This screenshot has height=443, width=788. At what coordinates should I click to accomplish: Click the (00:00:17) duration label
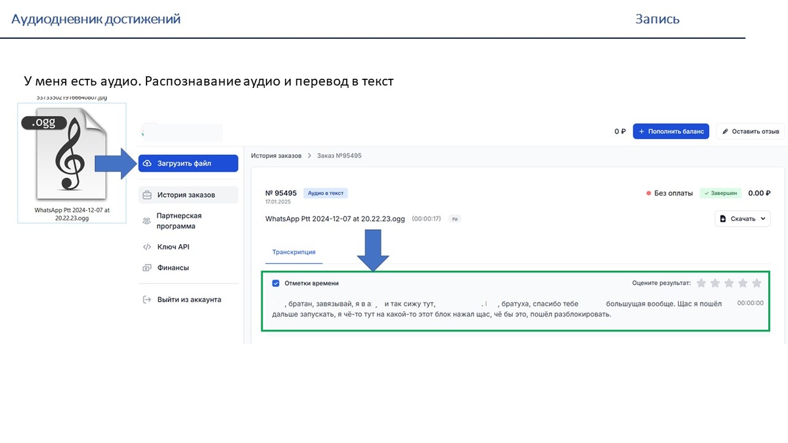tap(426, 219)
